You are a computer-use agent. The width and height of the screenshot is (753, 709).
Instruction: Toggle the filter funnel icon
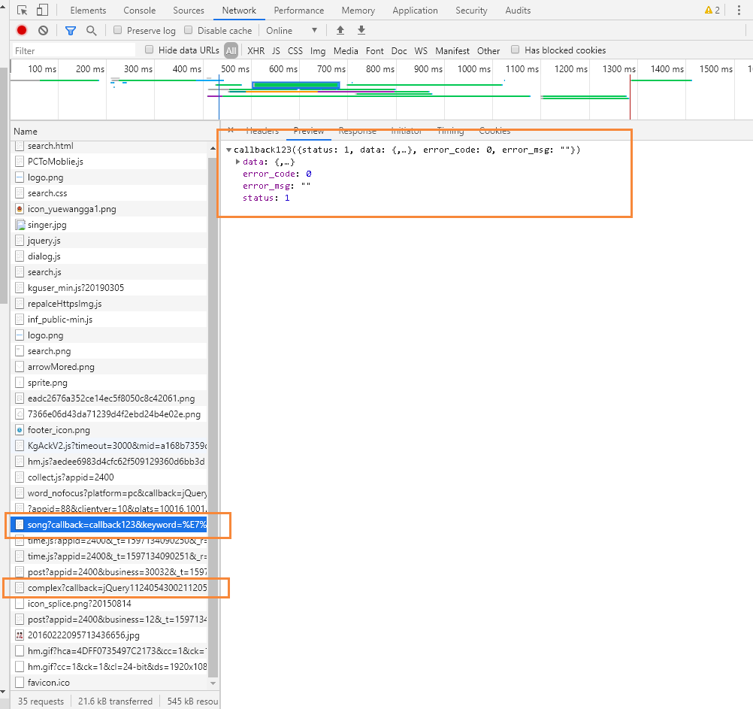(71, 31)
